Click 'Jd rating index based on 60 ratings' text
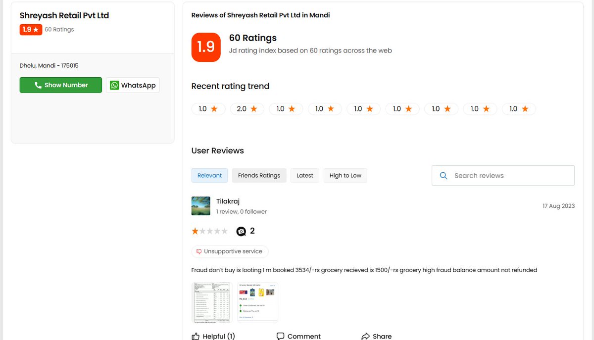Image resolution: width=594 pixels, height=340 pixels. tap(310, 50)
